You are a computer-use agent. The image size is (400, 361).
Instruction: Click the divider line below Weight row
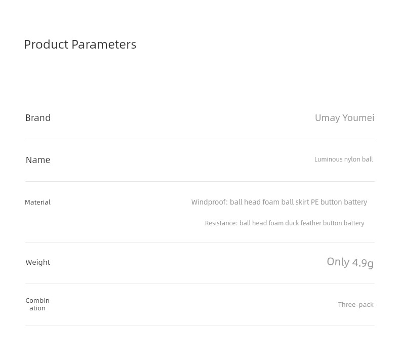click(200, 284)
